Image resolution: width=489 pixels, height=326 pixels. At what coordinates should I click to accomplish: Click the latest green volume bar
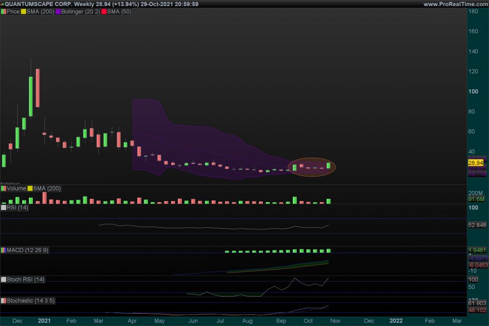pyautogui.click(x=328, y=202)
